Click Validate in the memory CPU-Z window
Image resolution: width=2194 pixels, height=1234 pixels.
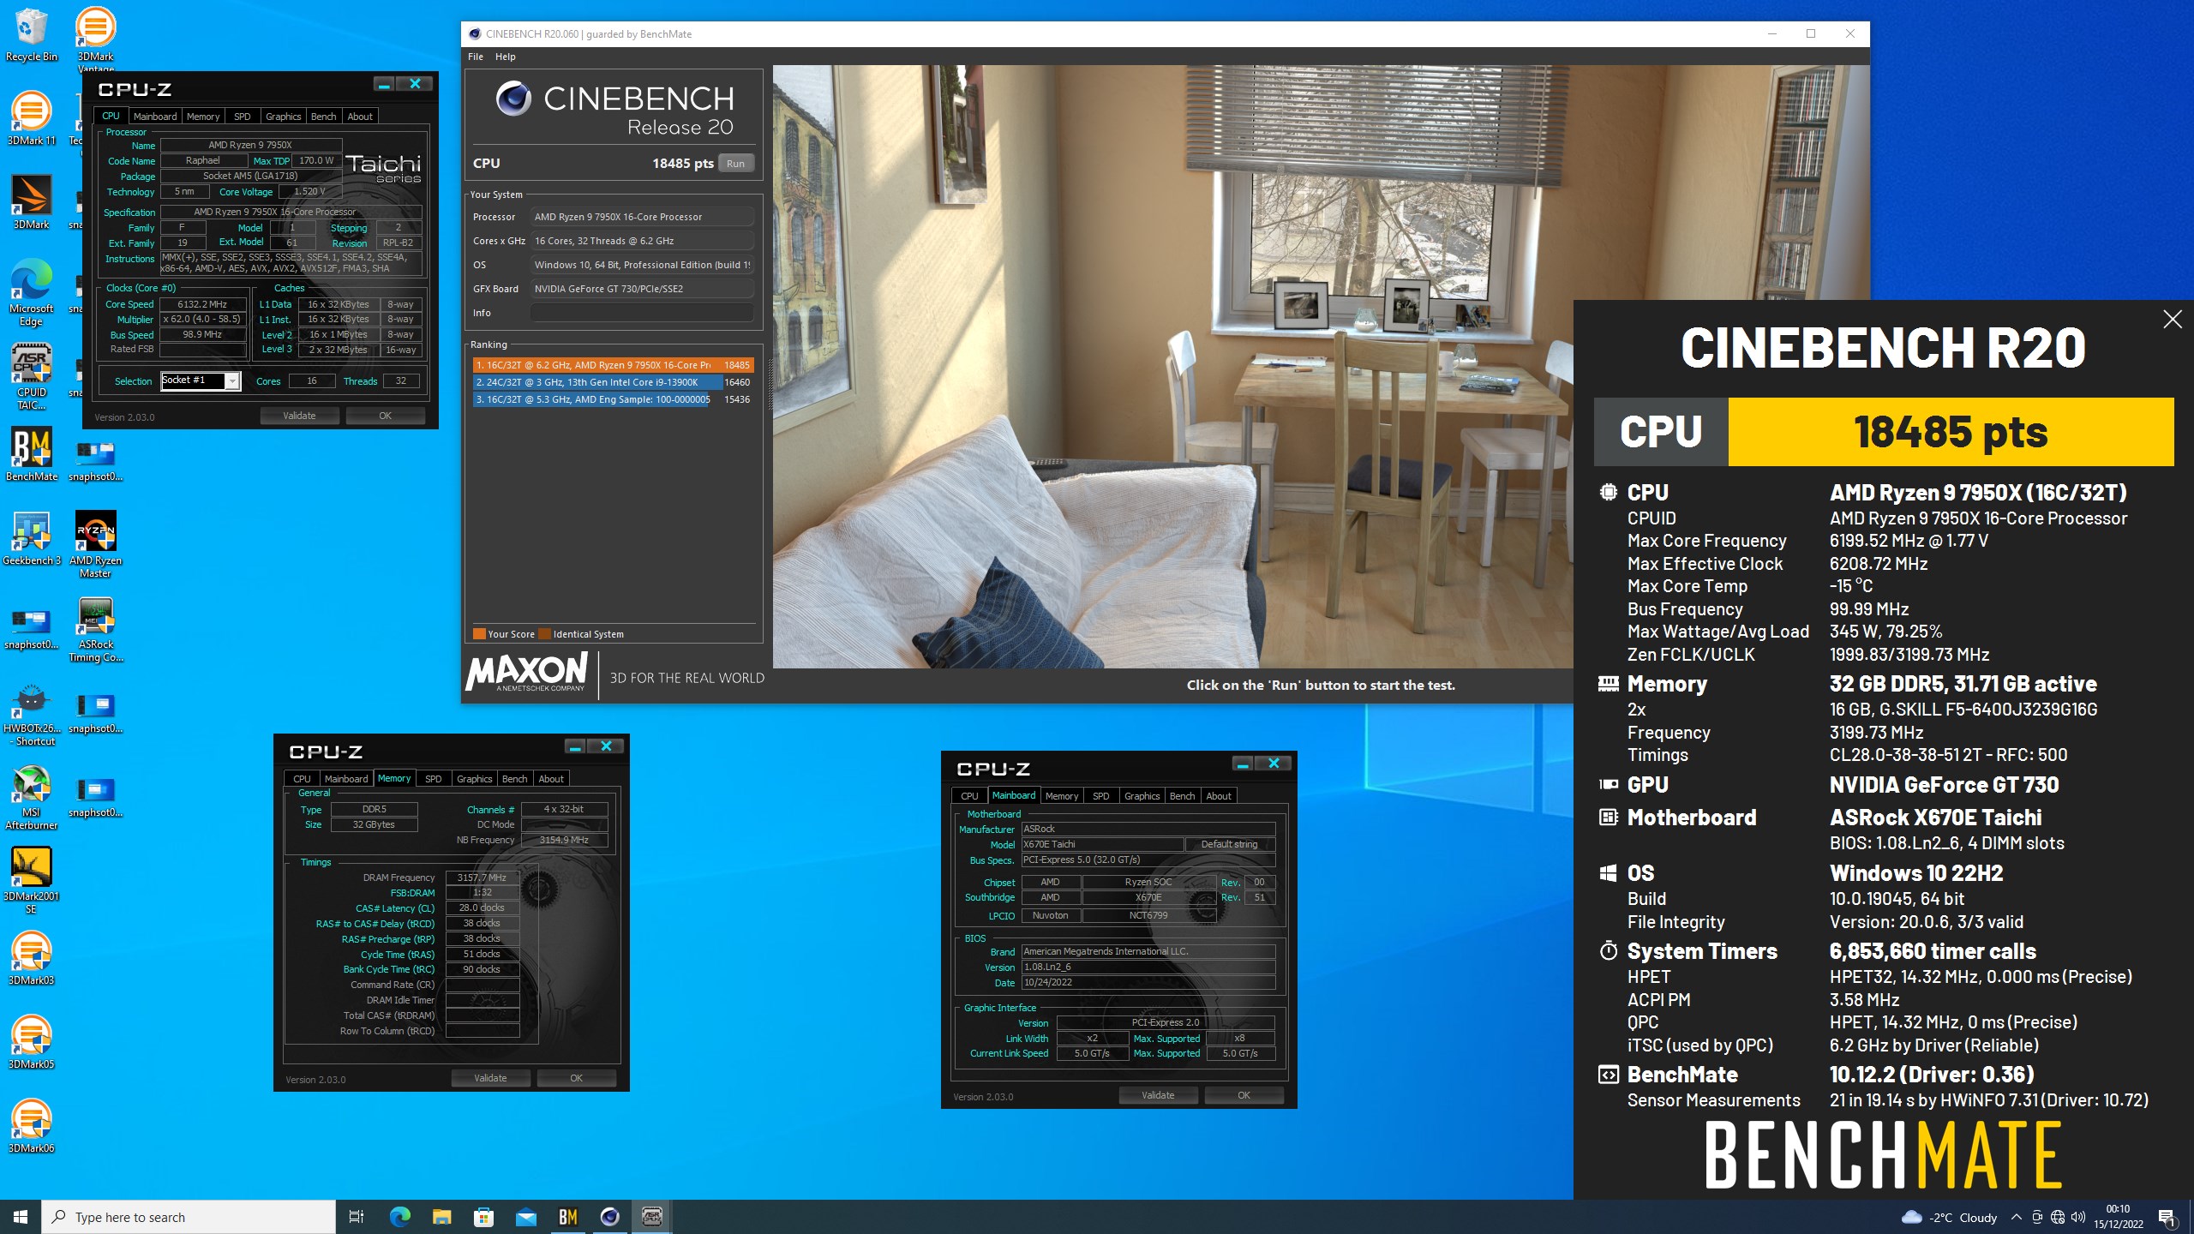tap(490, 1078)
